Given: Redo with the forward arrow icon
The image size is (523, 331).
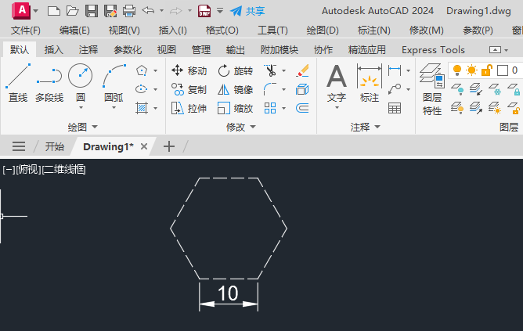Looking at the screenshot, I should (176, 11).
